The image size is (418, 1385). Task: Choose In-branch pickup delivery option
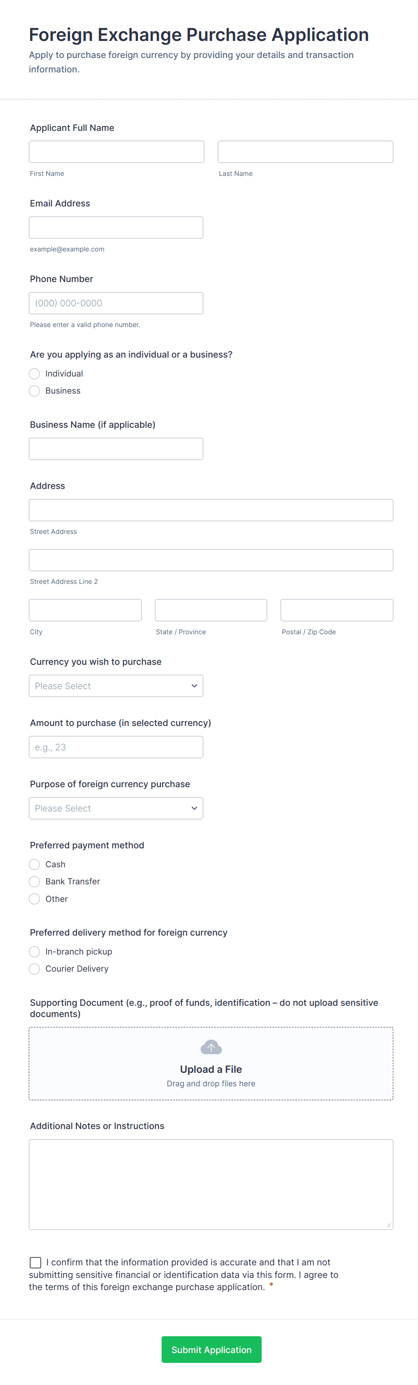tap(35, 951)
